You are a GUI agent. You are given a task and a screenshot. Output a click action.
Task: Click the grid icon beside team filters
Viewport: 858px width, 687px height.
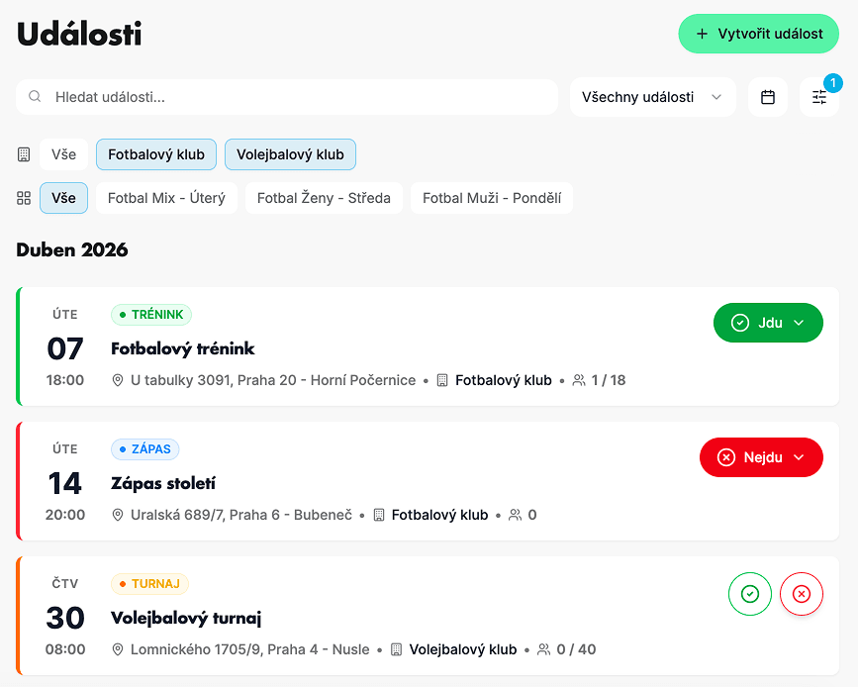tap(25, 198)
